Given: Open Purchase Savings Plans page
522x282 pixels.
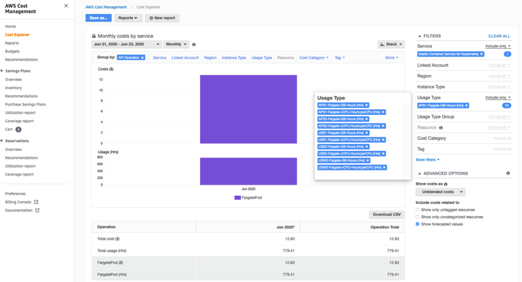Looking at the screenshot, I should (x=25, y=105).
